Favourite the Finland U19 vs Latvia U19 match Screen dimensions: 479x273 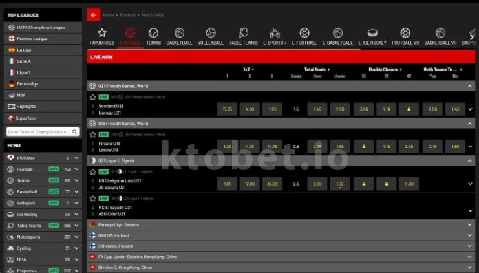[93, 135]
